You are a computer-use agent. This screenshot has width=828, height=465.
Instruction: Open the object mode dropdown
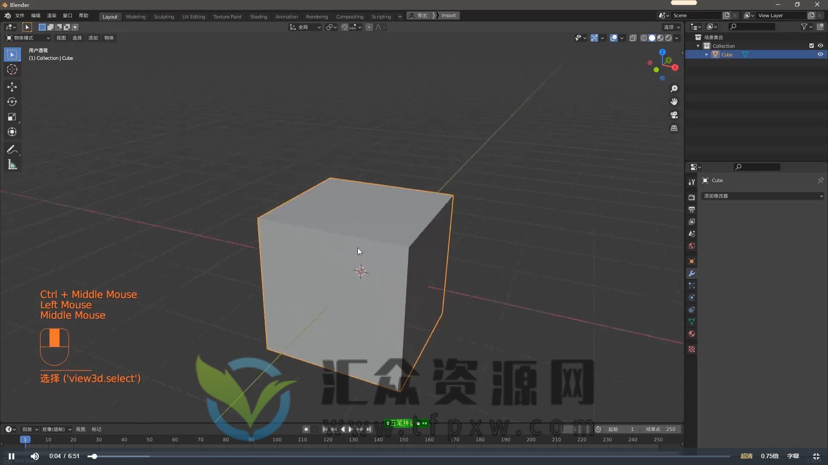point(28,38)
